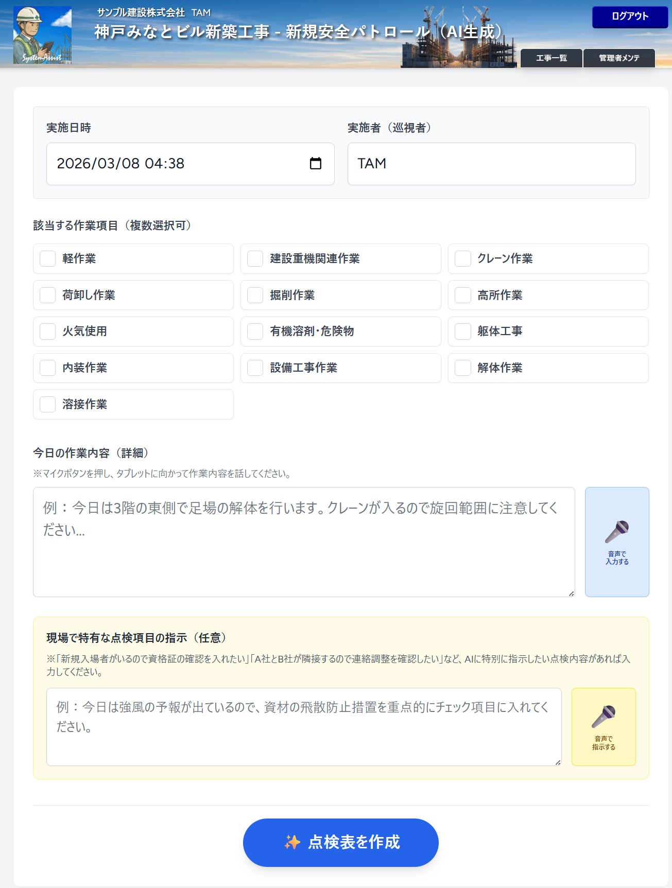This screenshot has height=888, width=672.
Task: Focus the 実施者（巡視者） input field
Action: coord(491,164)
